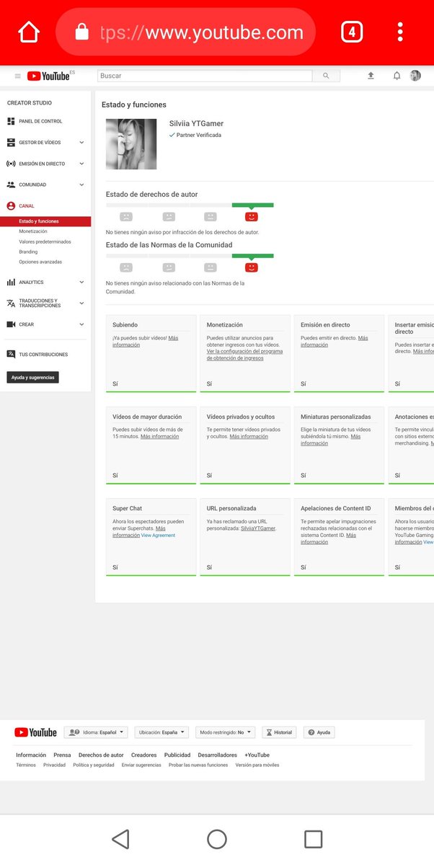Click the red happy face under derechos de autor
This screenshot has width=434, height=865.
tap(252, 216)
